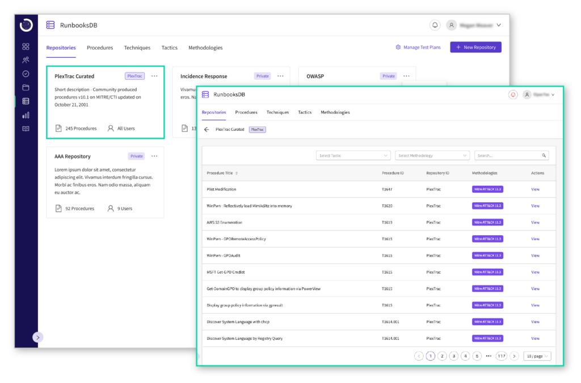
Task: Open options menu for OWASP card
Action: (406, 76)
